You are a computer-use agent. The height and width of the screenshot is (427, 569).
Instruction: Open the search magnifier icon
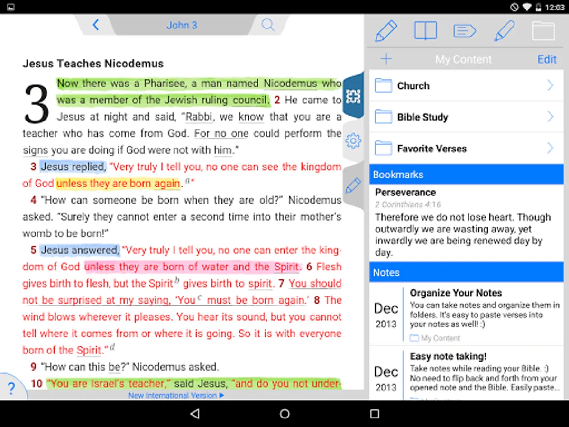268,25
